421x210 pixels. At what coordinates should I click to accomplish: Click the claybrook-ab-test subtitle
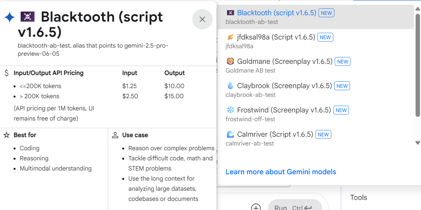point(250,95)
